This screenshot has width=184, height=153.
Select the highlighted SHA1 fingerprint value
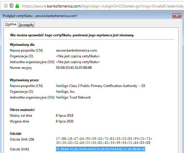tap(100, 149)
